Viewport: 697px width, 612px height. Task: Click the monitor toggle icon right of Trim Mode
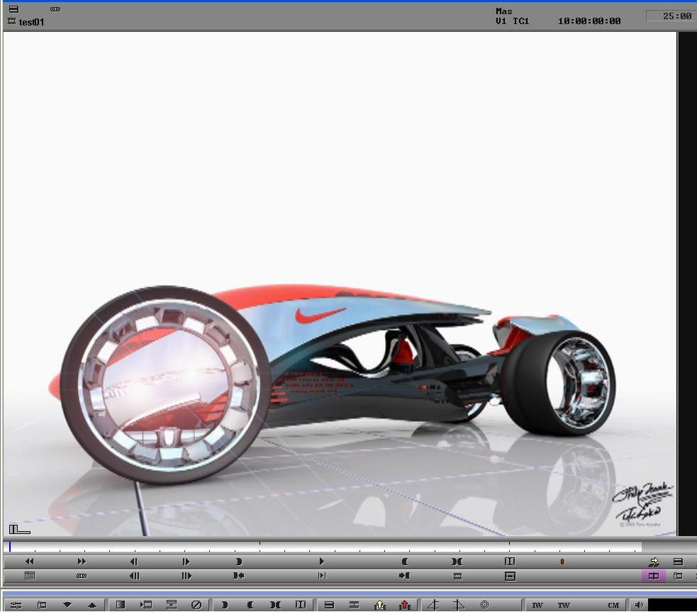(x=678, y=576)
